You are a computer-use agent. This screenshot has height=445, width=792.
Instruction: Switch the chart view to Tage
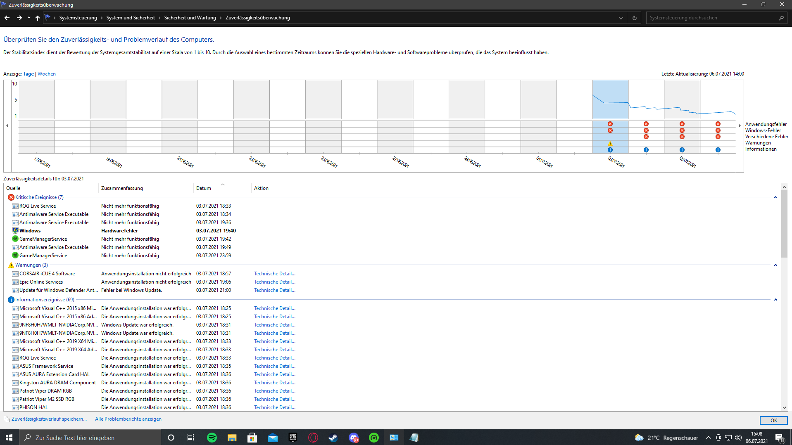tap(29, 74)
